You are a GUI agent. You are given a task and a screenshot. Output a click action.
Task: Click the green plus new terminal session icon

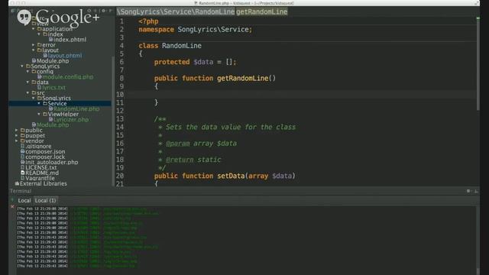coord(12,200)
